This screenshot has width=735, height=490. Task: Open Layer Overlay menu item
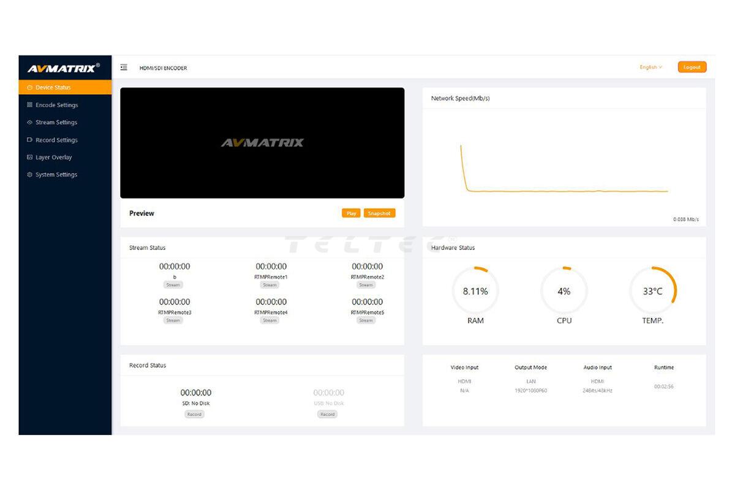click(53, 157)
